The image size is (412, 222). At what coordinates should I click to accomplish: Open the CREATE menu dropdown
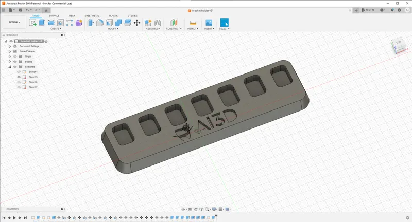(x=56, y=29)
